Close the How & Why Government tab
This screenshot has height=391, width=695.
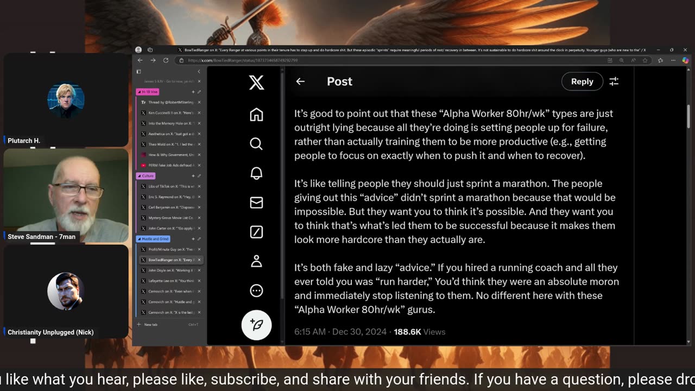point(199,155)
